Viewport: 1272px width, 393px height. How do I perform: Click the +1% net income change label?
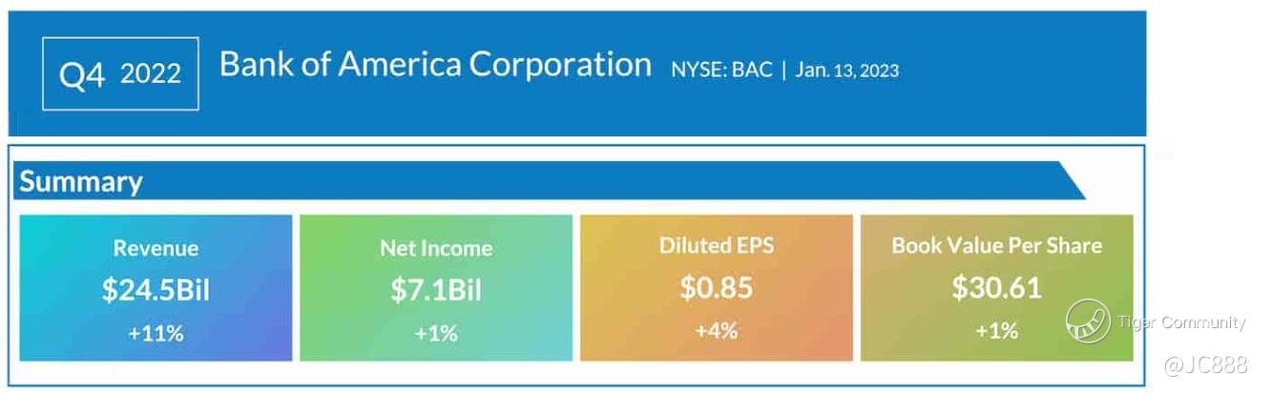click(x=436, y=334)
